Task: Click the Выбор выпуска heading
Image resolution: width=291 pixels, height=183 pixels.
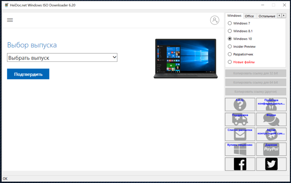Action: tap(32, 45)
